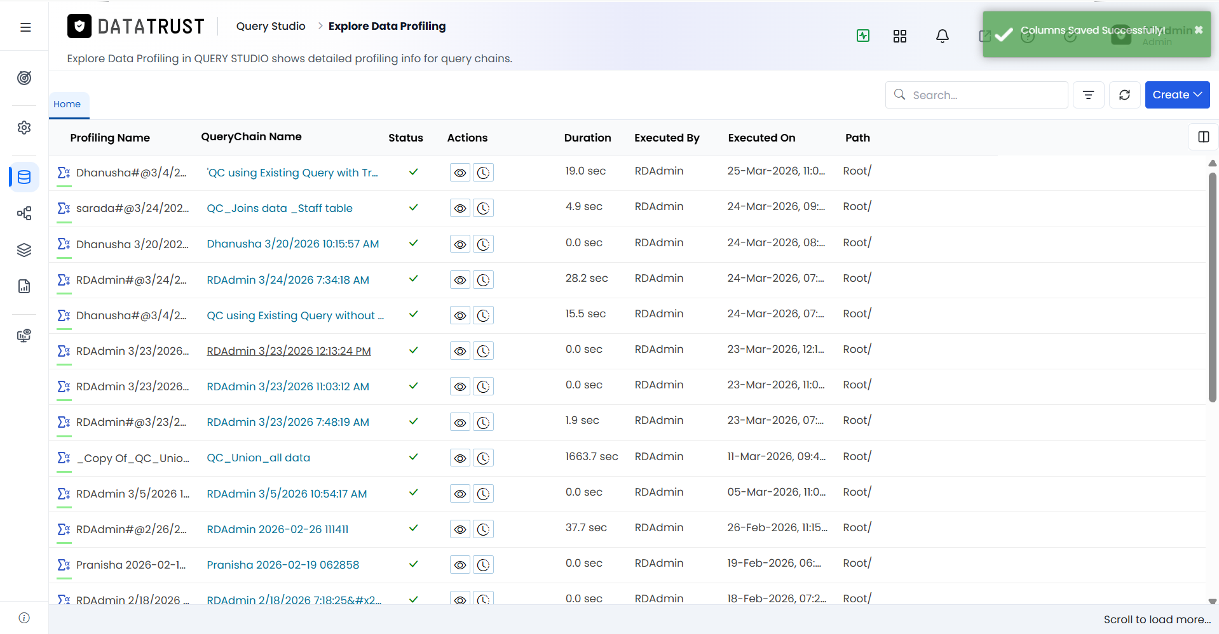The width and height of the screenshot is (1219, 634).
Task: Click the DataTrust logo
Action: click(136, 26)
